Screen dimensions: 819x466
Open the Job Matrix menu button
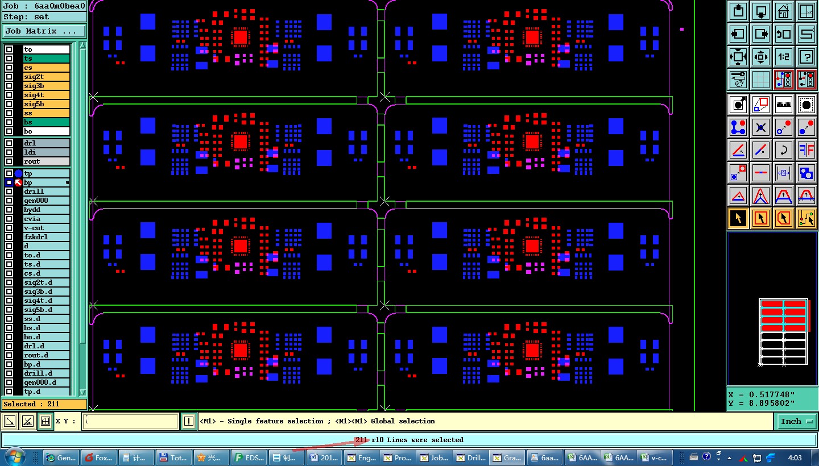pos(44,31)
